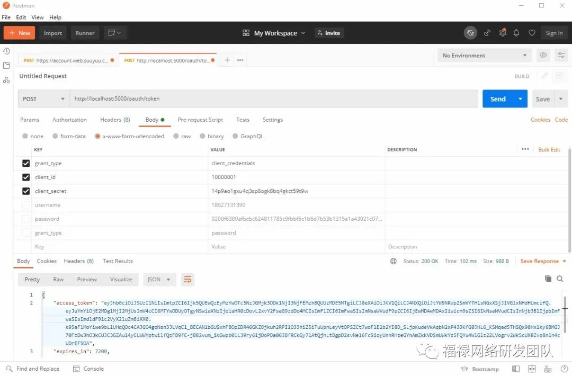Enable the password key row checkbox
The width and height of the screenshot is (572, 376).
[x=26, y=219]
